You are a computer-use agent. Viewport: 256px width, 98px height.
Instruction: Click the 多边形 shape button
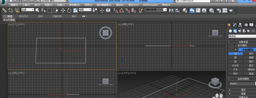(236, 66)
